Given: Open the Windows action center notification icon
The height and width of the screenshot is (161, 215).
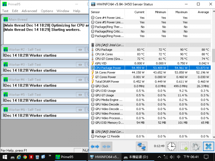Looking at the screenshot, I should tap(206, 157).
